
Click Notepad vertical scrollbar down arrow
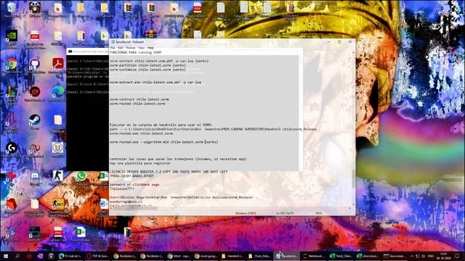click(353, 204)
